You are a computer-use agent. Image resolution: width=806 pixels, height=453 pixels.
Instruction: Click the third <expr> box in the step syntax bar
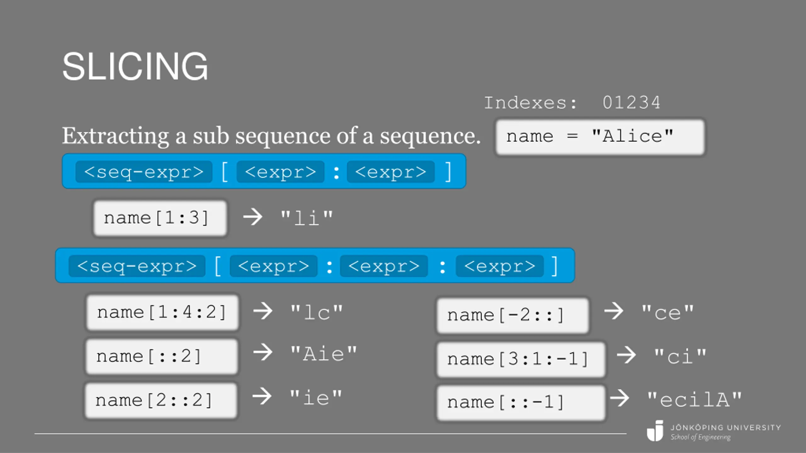coord(500,266)
